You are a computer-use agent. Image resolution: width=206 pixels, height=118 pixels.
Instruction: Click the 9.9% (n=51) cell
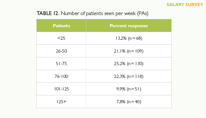tap(129, 89)
